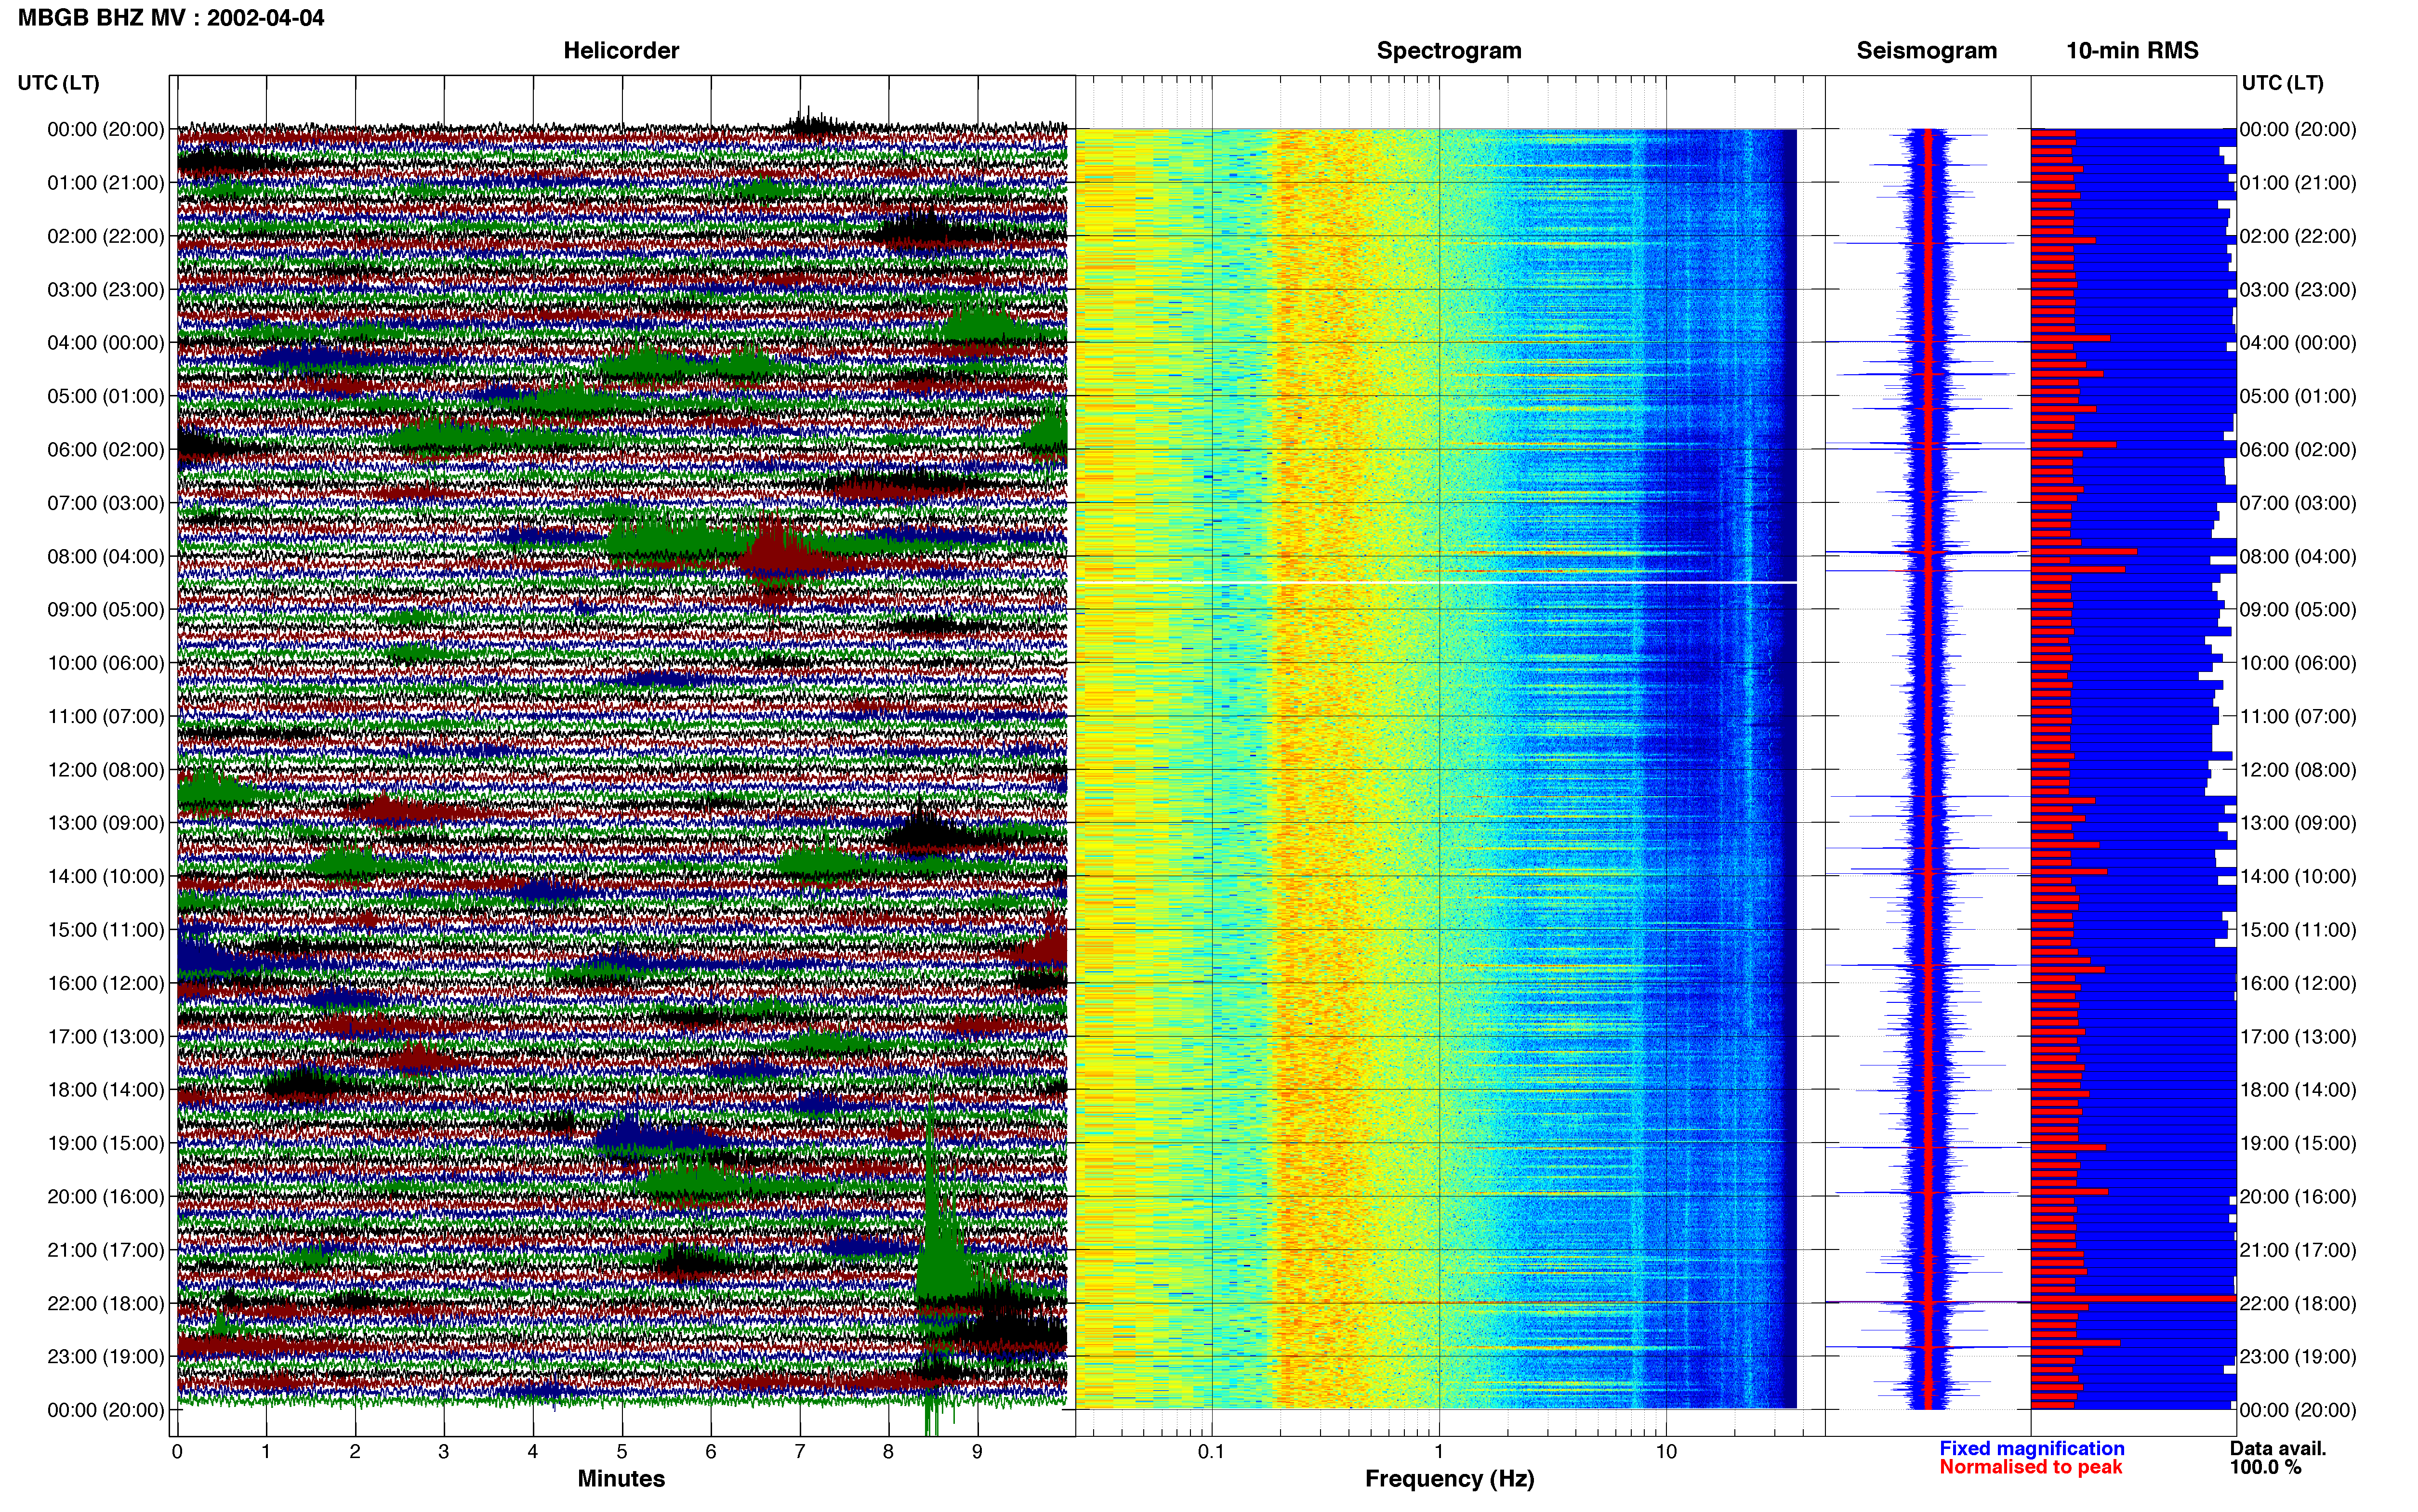Viewport: 2418px width, 1512px height.
Task: Click RMS-side time label '16:00 (12:00)'
Action: (2298, 983)
